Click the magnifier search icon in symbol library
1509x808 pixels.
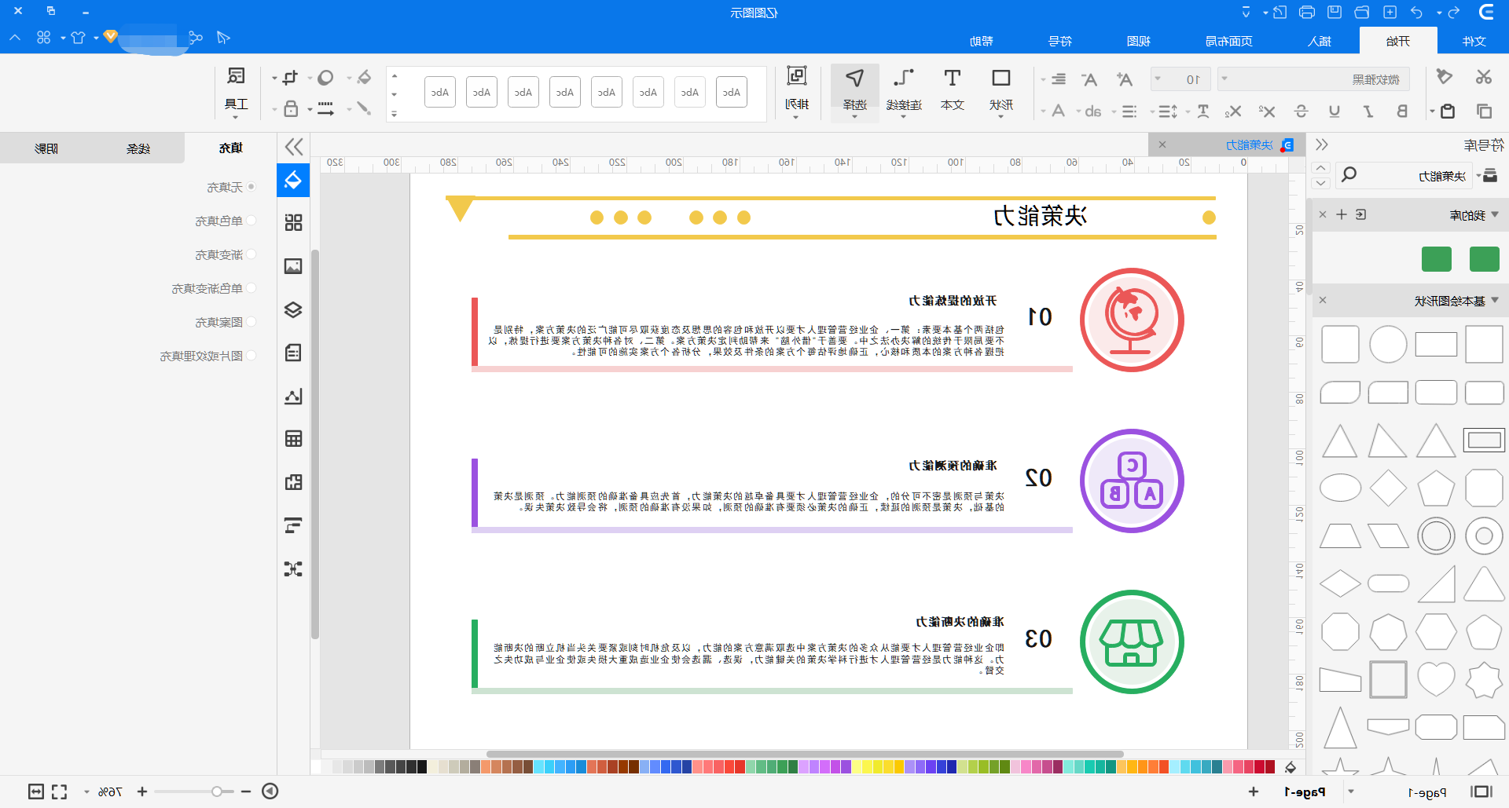point(1349,174)
